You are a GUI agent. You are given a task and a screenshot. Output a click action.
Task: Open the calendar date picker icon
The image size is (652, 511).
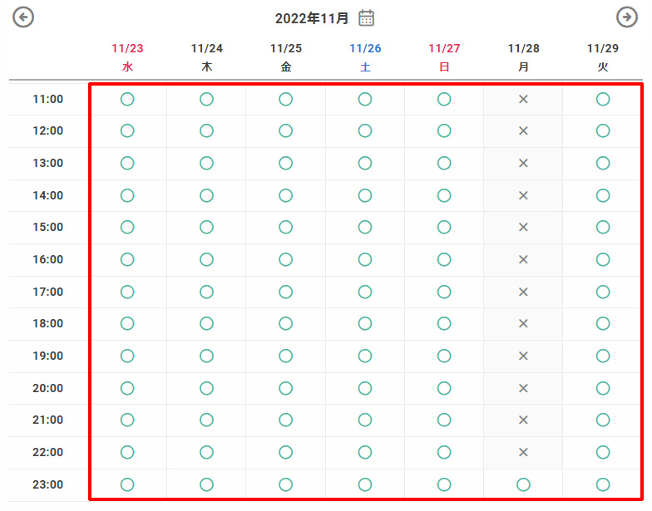(367, 18)
